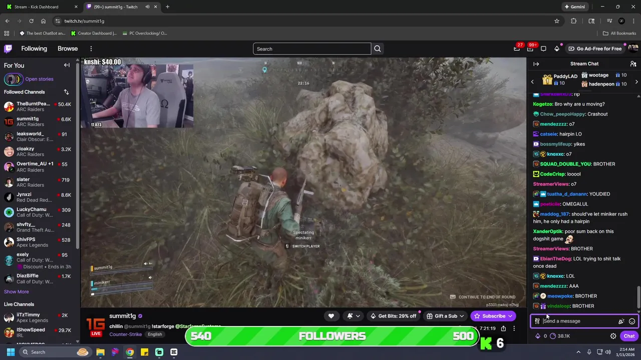Open the chat celebration party-popper icon
641x360 pixels.
[621, 321]
